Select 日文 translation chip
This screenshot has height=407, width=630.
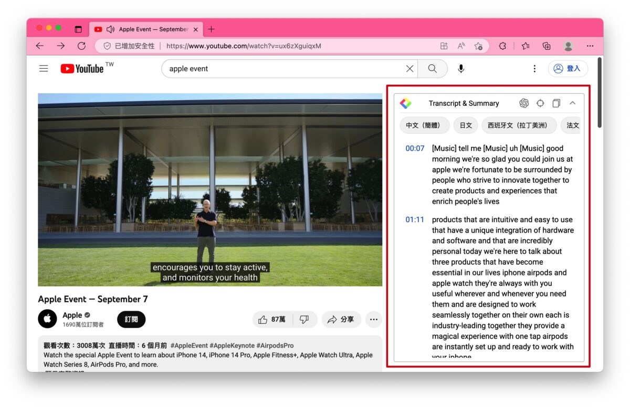(466, 125)
